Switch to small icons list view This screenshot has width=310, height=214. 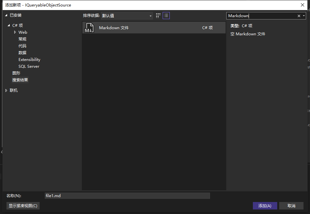pyautogui.click(x=166, y=16)
